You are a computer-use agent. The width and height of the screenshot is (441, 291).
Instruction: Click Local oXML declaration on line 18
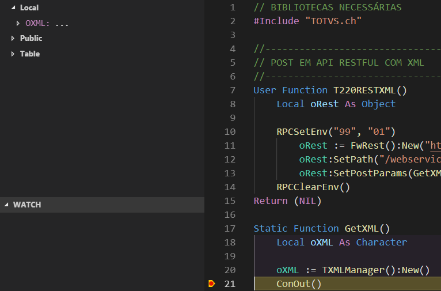click(x=342, y=243)
